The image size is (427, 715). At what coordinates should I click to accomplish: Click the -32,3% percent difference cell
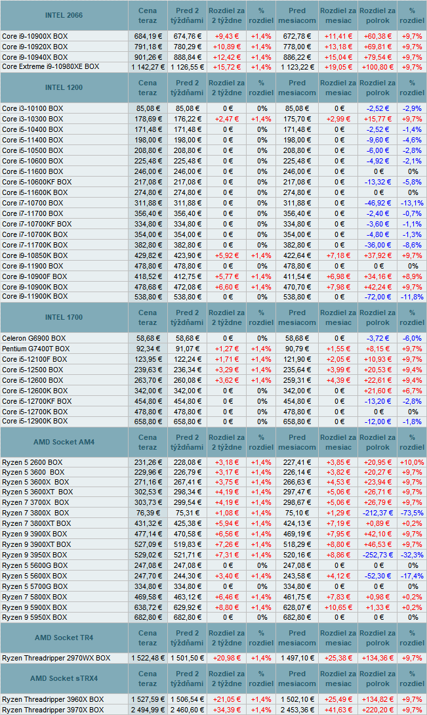click(x=412, y=555)
